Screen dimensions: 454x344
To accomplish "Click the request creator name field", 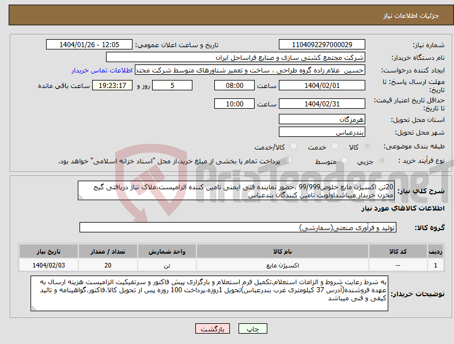I will [x=250, y=70].
